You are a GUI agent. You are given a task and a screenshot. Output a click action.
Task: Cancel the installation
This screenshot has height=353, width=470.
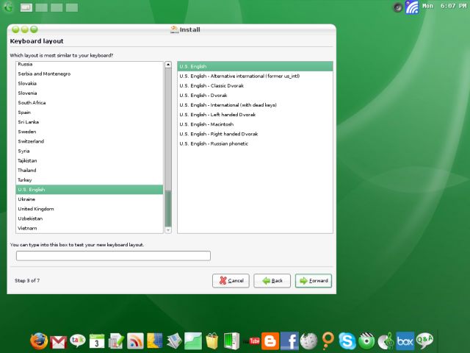coord(231,281)
